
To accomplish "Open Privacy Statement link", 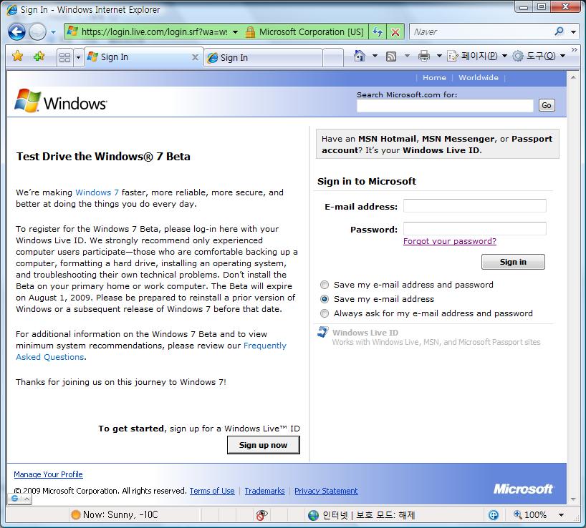I will point(326,491).
